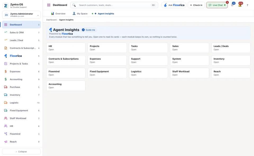Switch to the Overview tab

tap(58, 14)
